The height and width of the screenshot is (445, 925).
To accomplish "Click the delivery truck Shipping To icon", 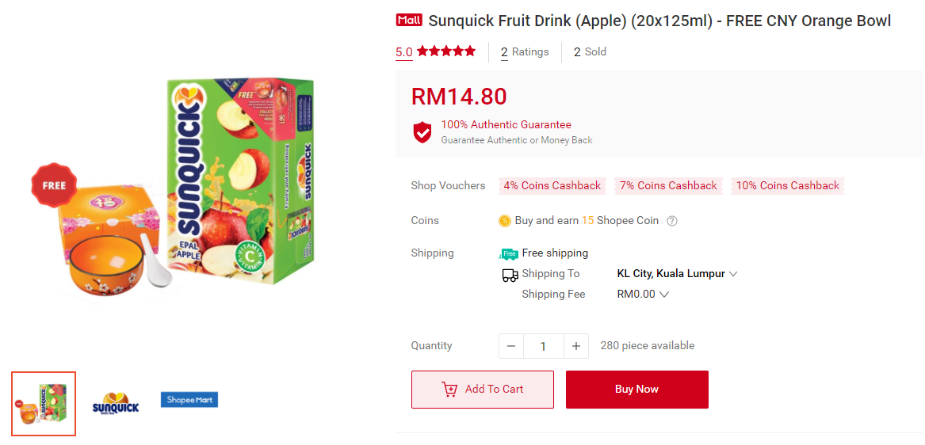I will 510,275.
